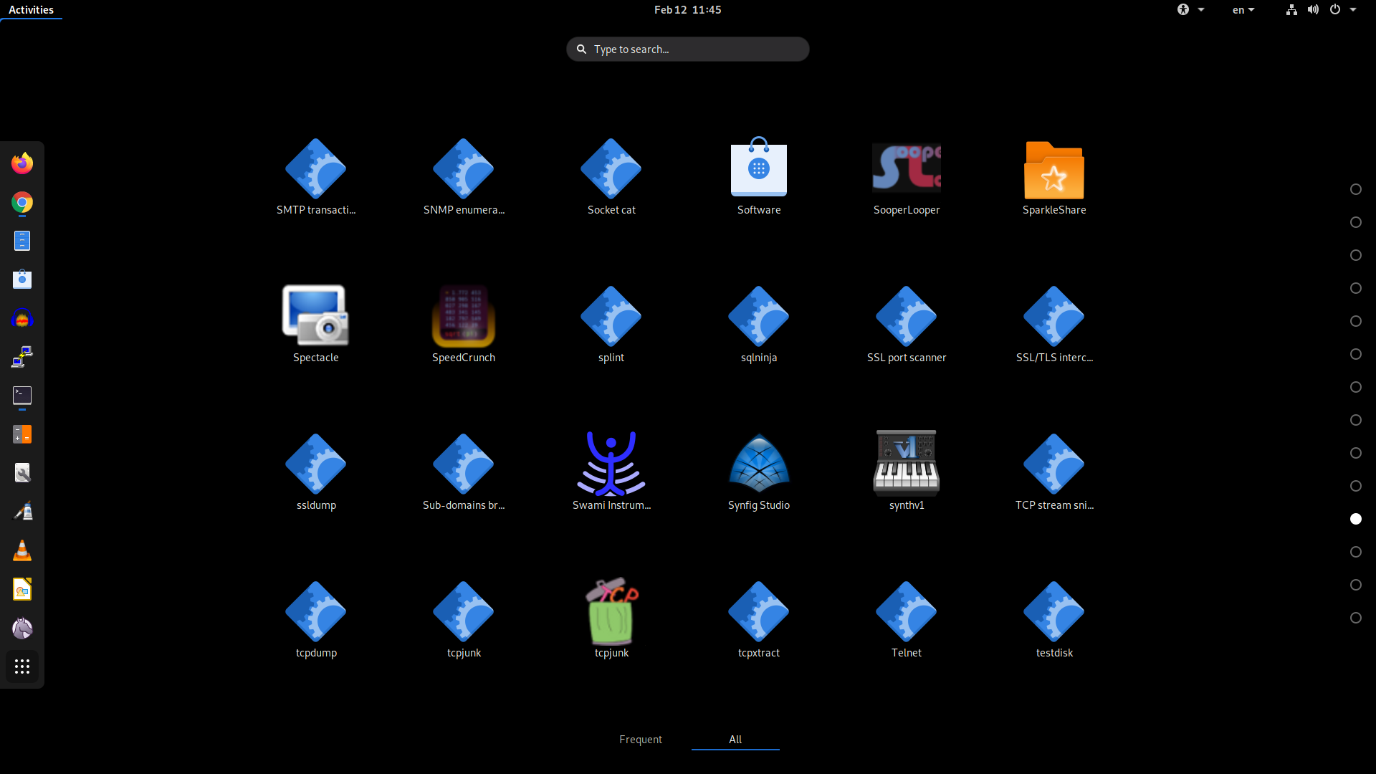This screenshot has width=1376, height=774.
Task: Select the last page indicator dot
Action: pos(1356,618)
